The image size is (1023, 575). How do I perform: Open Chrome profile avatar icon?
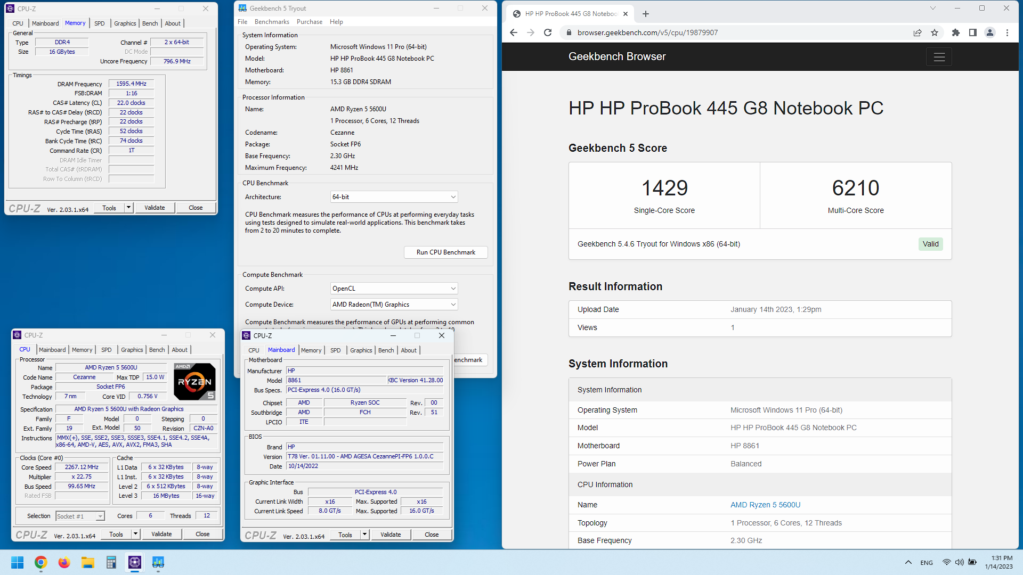(x=990, y=32)
